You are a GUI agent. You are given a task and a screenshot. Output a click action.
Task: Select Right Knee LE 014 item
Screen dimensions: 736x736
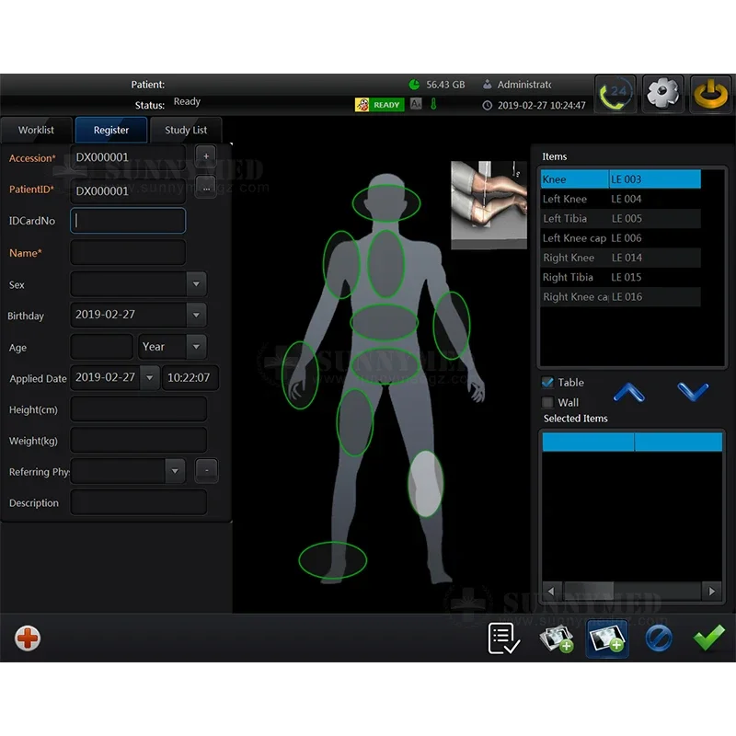coord(620,258)
